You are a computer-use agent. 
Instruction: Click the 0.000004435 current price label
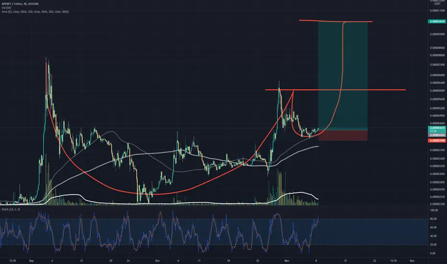tap(437, 128)
